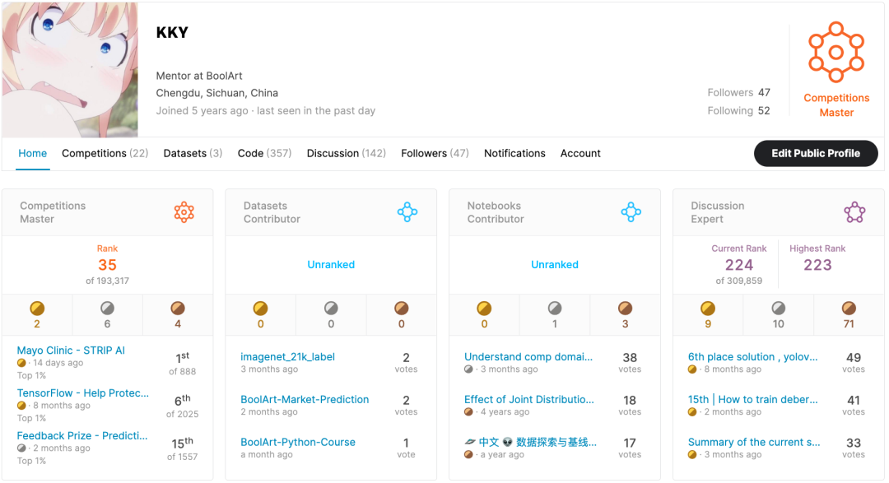Screen dimensions: 889x483
Task: Click the '49 votes' count on 6th place solution
Action: click(x=854, y=363)
